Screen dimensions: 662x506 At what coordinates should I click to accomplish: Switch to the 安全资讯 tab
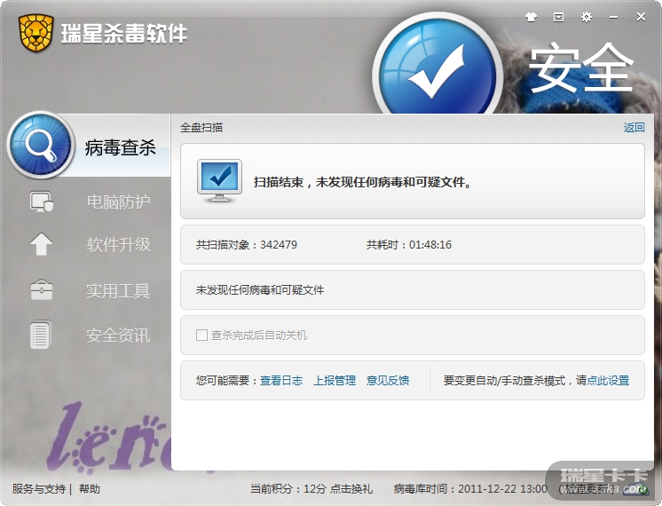pos(118,336)
